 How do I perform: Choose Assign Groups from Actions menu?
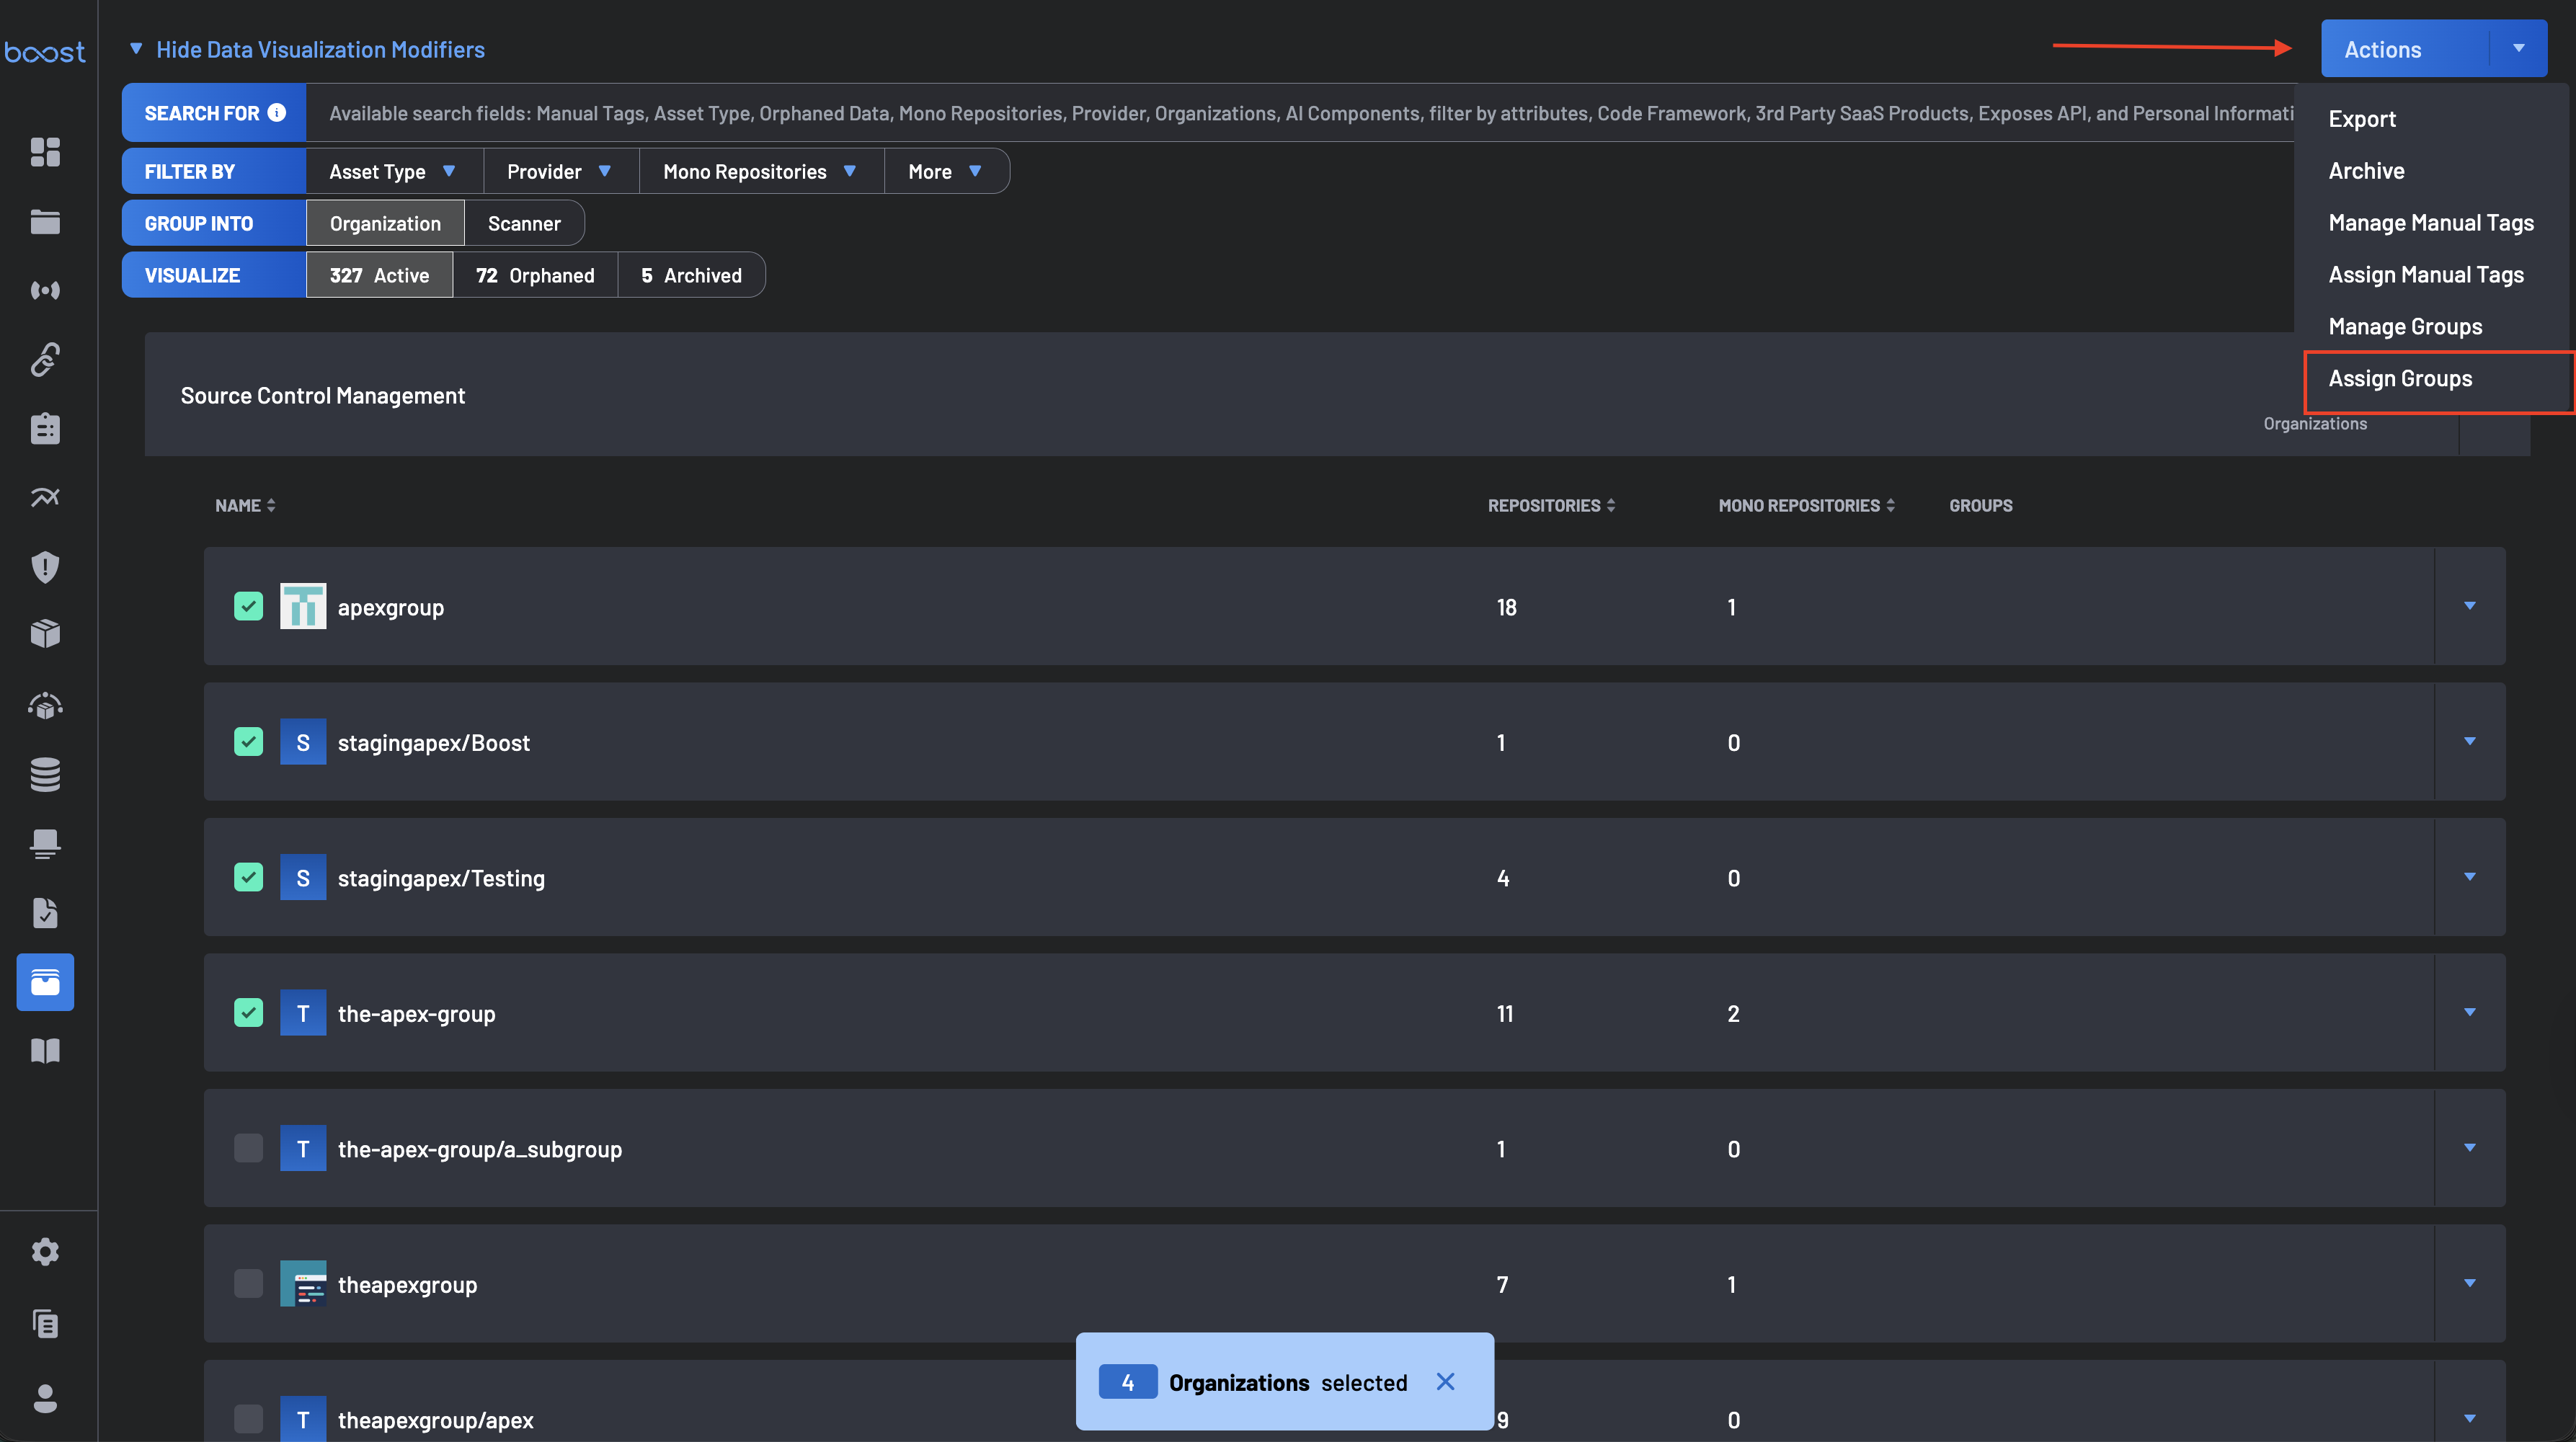click(2400, 379)
